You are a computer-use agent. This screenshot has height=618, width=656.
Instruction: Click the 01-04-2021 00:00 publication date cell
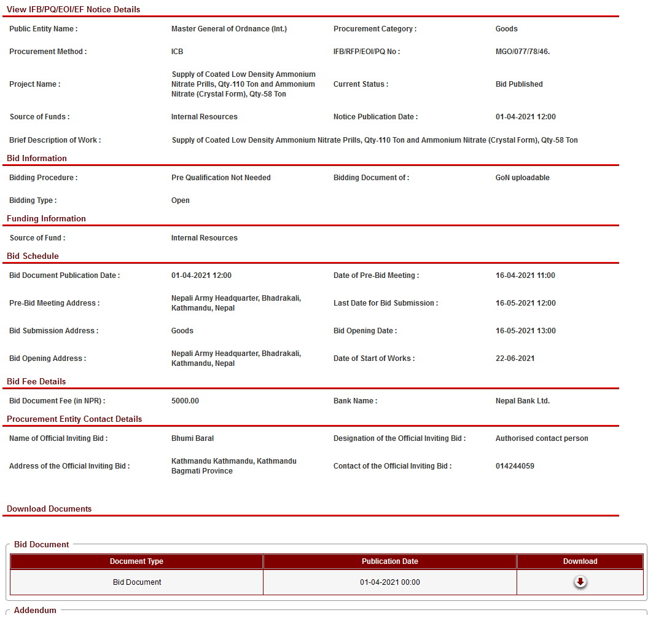tap(389, 582)
